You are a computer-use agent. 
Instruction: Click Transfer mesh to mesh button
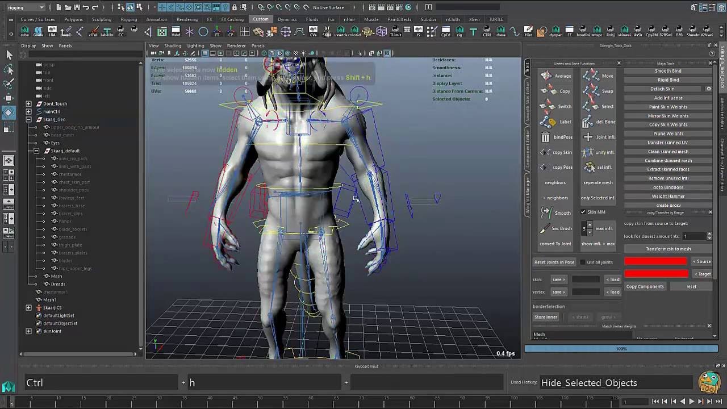[668, 249]
